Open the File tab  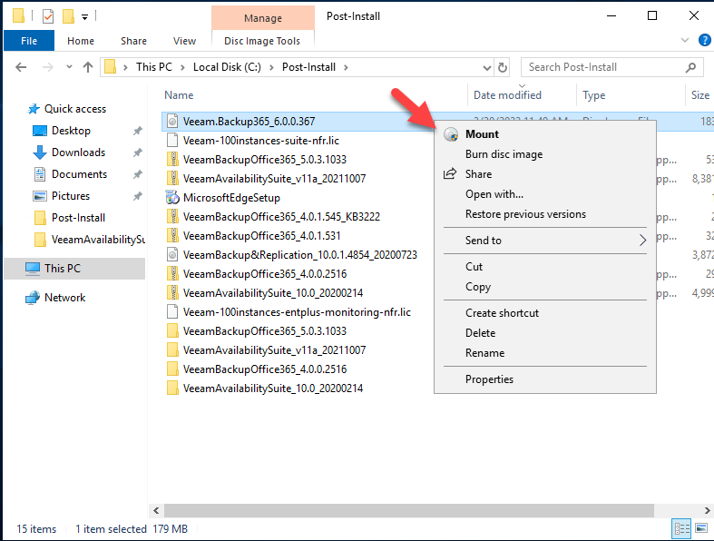(29, 41)
